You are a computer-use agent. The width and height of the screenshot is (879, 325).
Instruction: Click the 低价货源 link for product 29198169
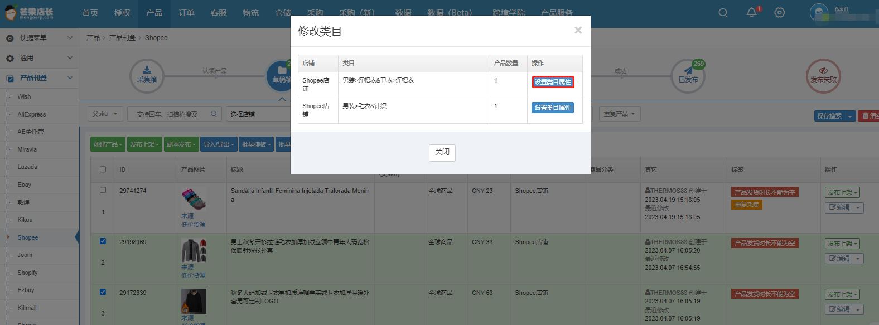point(194,275)
